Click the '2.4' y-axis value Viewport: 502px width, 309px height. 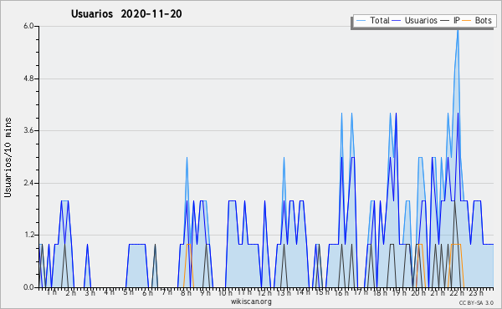coord(28,183)
